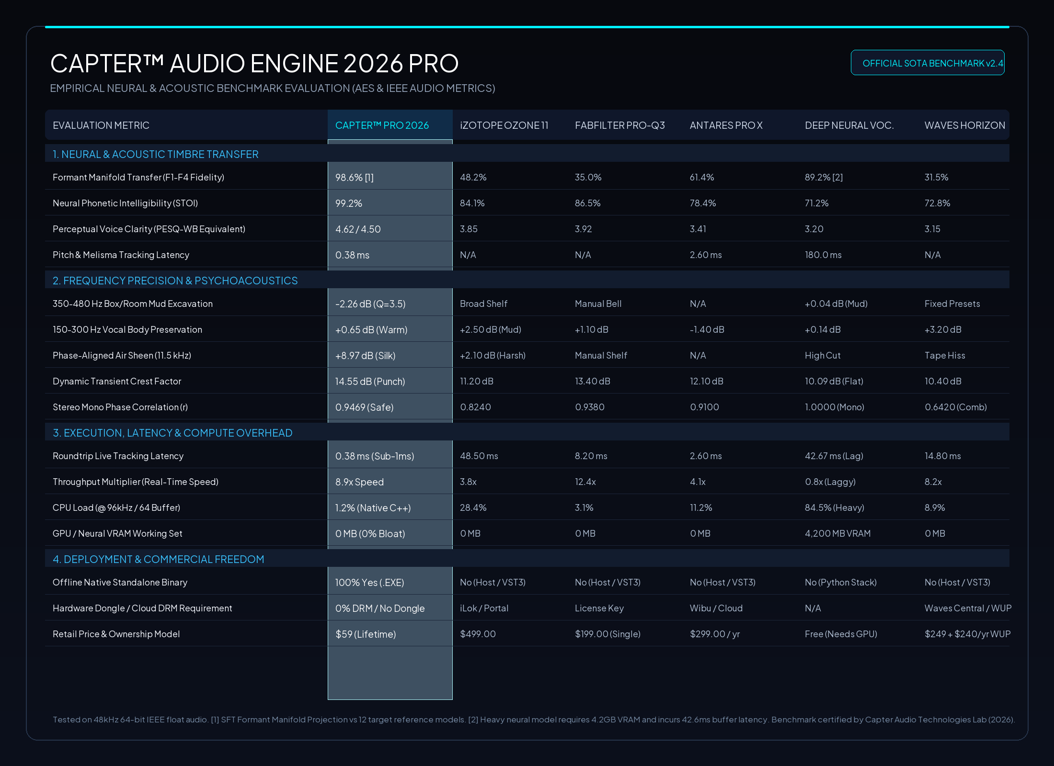Viewport: 1054px width, 766px height.
Task: Click the No (Python Stack) cell
Action: click(x=841, y=582)
